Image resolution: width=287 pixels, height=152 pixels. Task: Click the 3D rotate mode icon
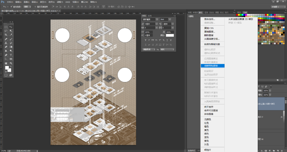(119, 7)
